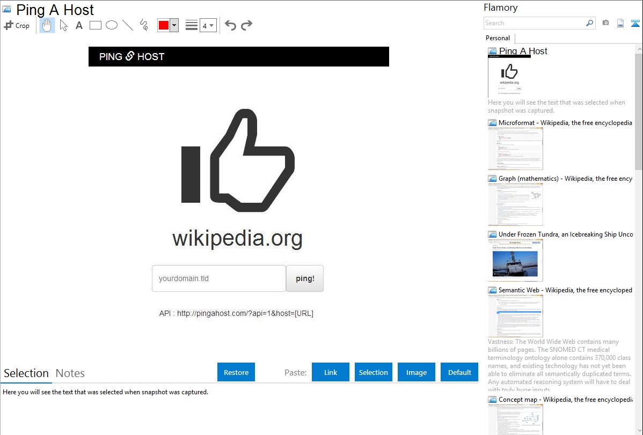Viewport: 643px width, 435px height.
Task: Pick the Rectangle drawing tool
Action: click(x=95, y=25)
